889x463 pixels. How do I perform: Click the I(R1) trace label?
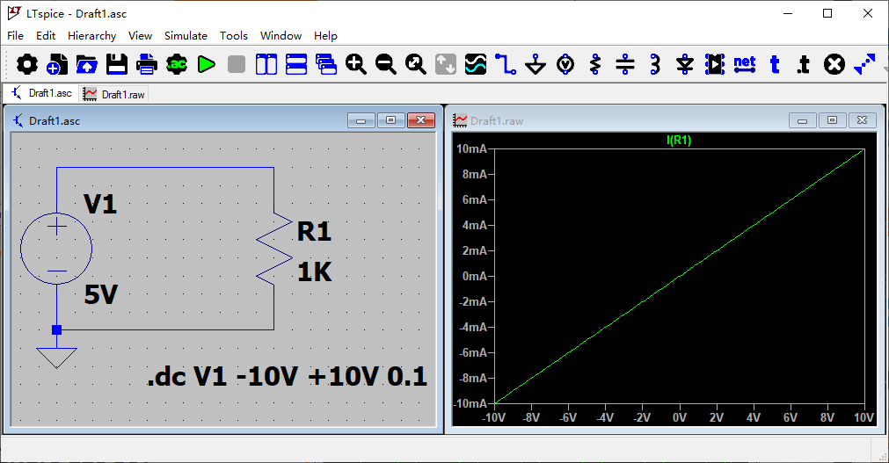679,141
